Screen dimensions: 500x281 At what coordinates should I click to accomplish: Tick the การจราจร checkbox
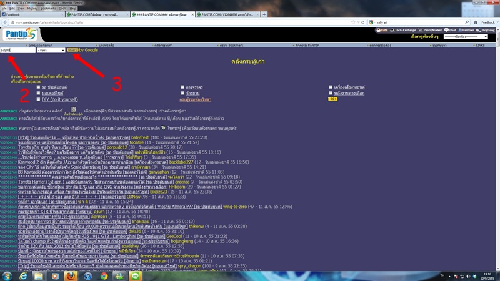click(x=182, y=87)
